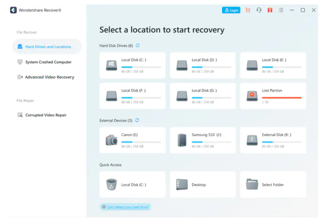Click the Local Disk (D:) drive icon
Image resolution: width=330 pixels, height=219 pixels.
click(x=182, y=65)
